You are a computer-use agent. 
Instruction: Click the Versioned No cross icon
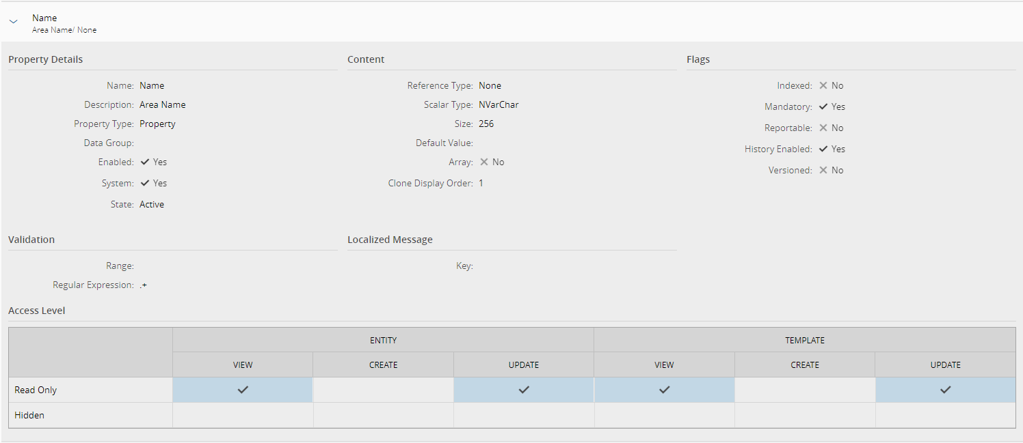[823, 170]
